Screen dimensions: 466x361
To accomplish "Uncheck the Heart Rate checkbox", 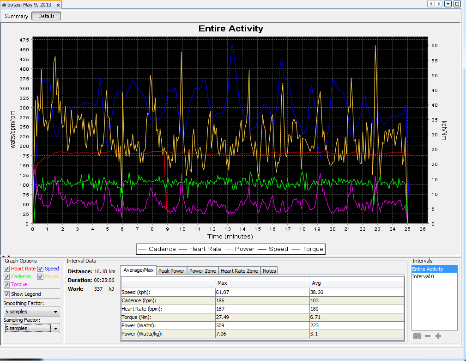I will [6, 269].
